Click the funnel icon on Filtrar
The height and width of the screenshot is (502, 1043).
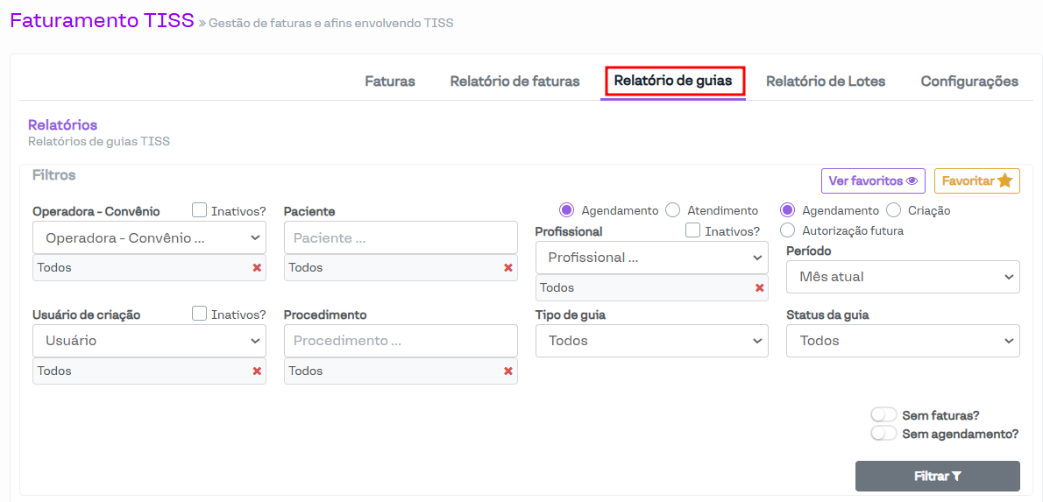click(x=956, y=477)
